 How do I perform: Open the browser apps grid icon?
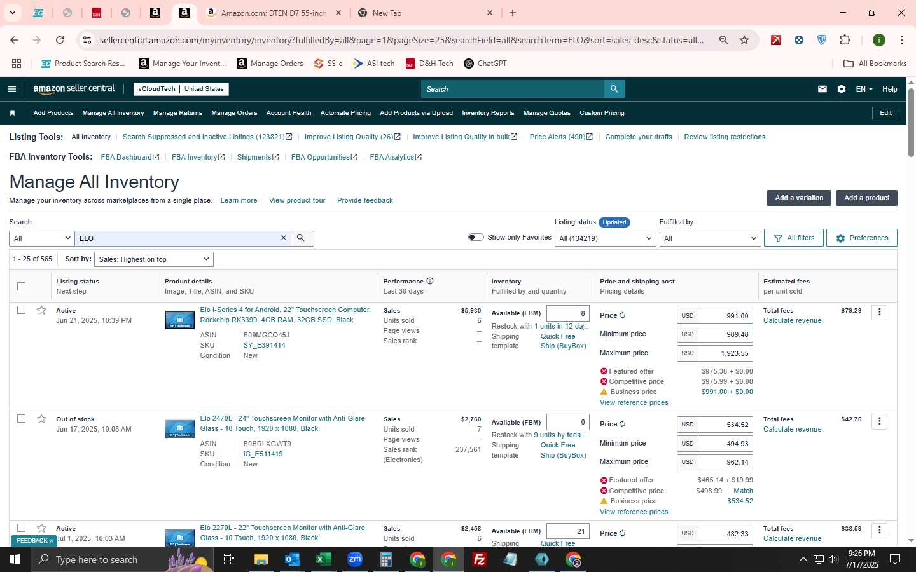click(x=17, y=64)
